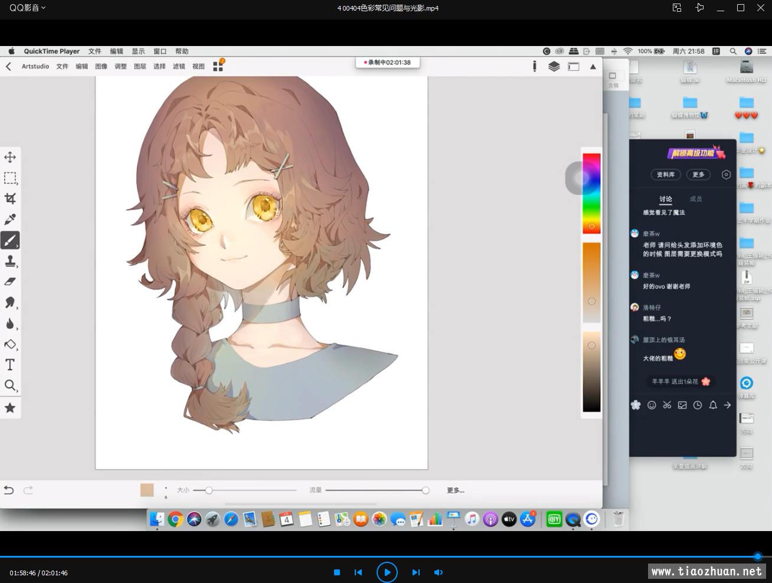Click the arrow icon at chat toolbar end
Screen dimensions: 772x583
[x=728, y=405]
